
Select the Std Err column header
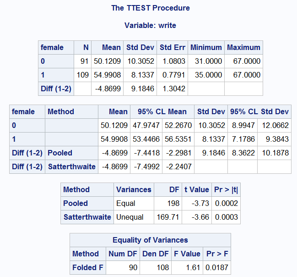point(173,47)
